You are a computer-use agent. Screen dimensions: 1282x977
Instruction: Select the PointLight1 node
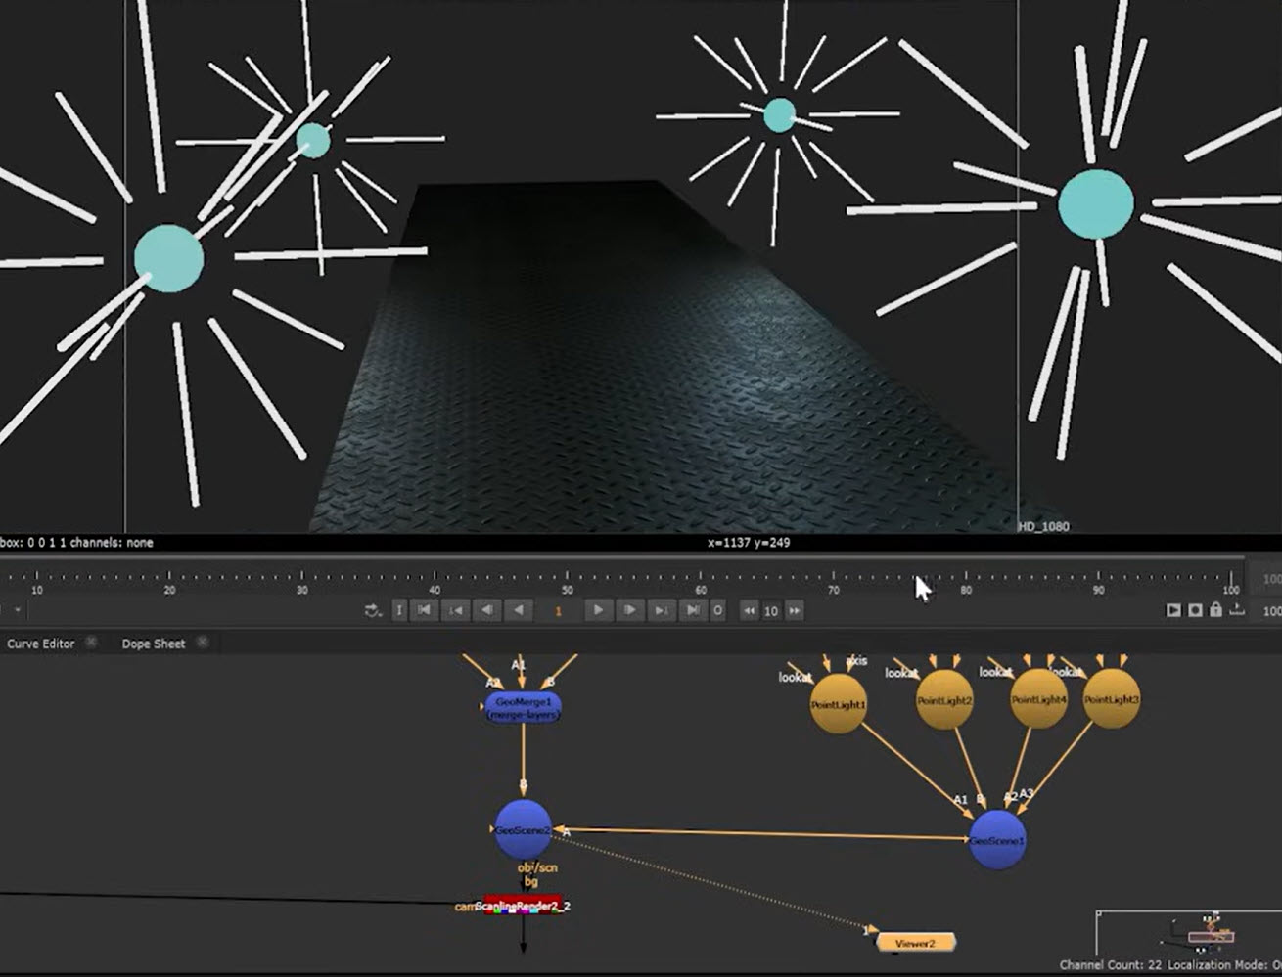click(839, 704)
